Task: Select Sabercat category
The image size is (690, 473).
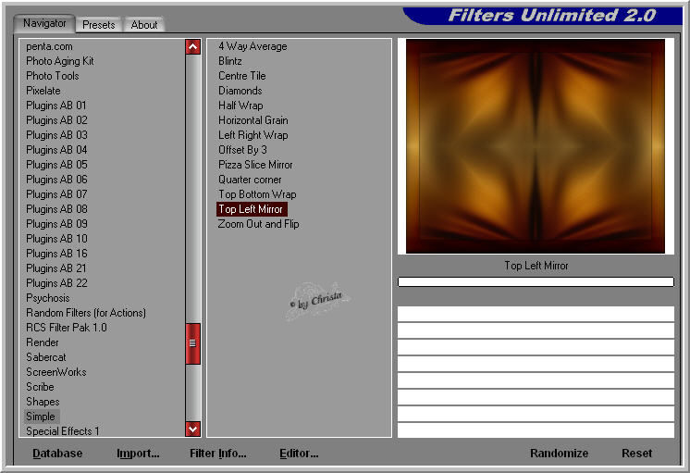Action: [x=46, y=357]
